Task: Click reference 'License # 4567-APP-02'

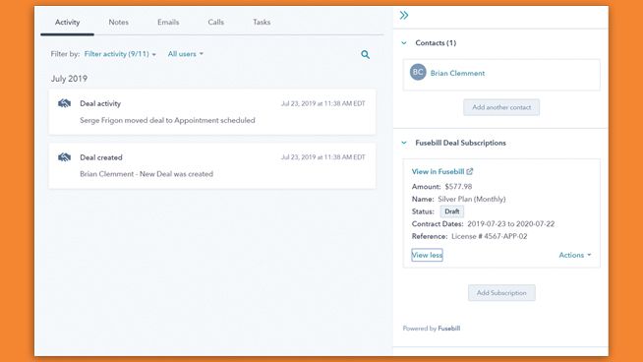Action: (490, 236)
